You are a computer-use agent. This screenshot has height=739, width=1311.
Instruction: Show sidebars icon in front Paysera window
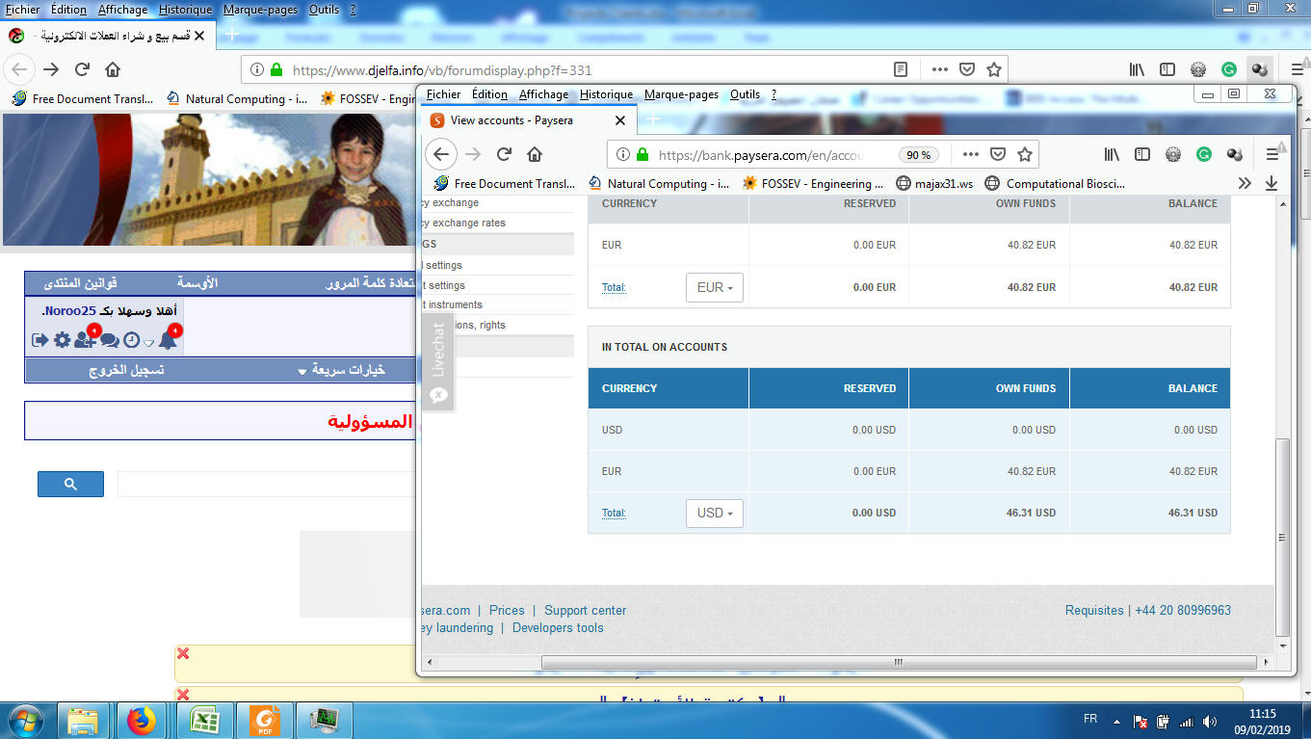pos(1142,154)
